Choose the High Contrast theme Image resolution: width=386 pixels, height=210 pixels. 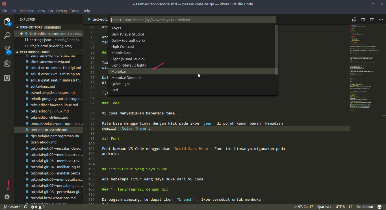click(122, 47)
